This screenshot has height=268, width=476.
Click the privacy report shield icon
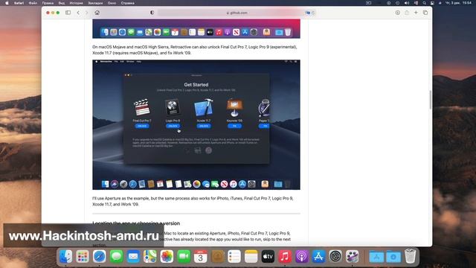(152, 13)
